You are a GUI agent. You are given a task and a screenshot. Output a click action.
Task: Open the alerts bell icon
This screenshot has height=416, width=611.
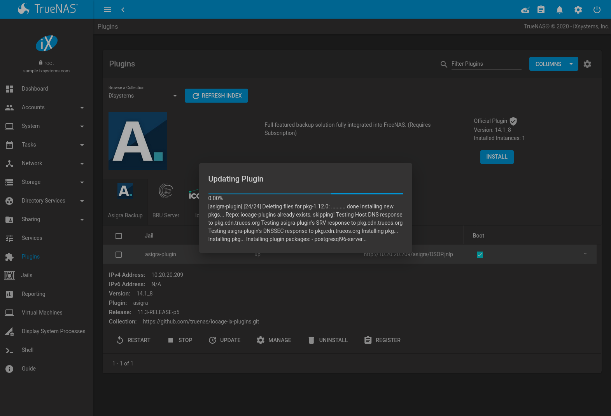click(x=560, y=10)
